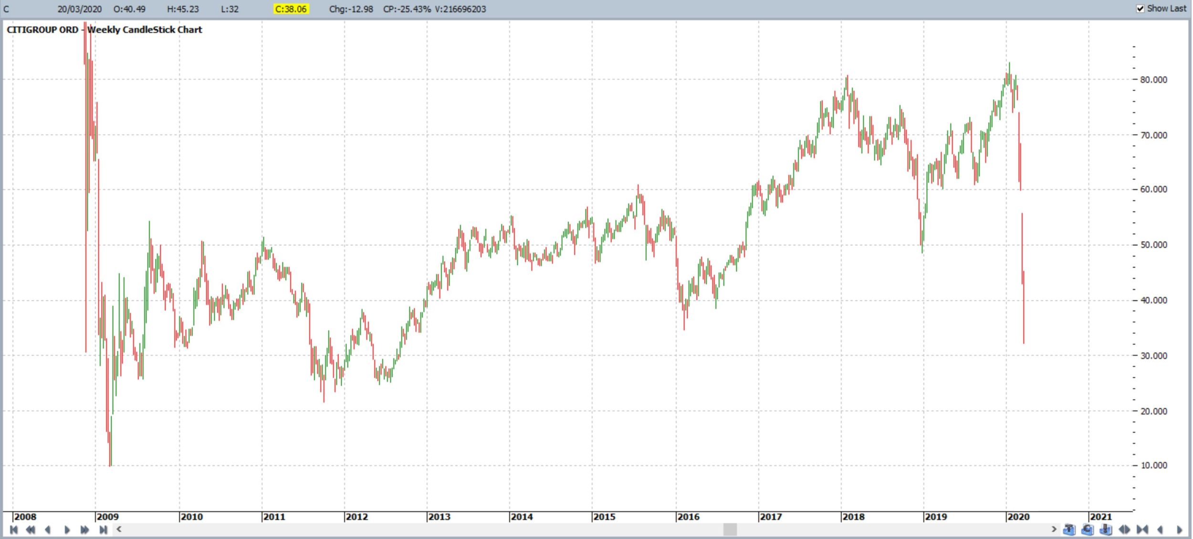Image resolution: width=1193 pixels, height=539 pixels.
Task: Jump to first data with skip-to-start icon
Action: pyautogui.click(x=14, y=529)
